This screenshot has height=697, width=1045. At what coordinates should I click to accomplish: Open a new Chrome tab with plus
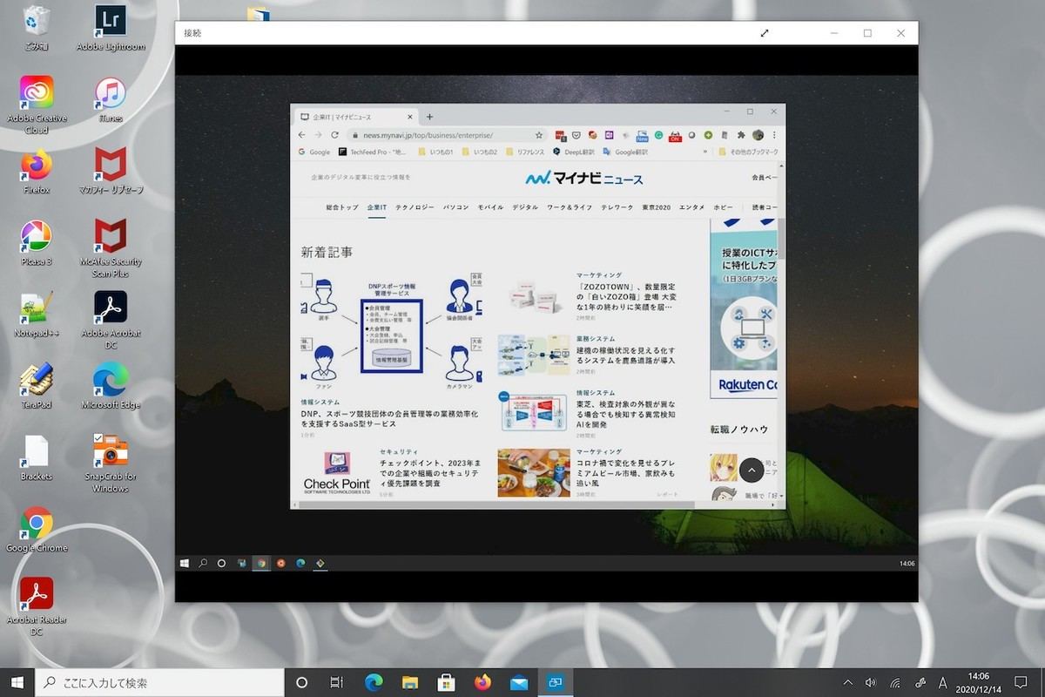coord(429,117)
